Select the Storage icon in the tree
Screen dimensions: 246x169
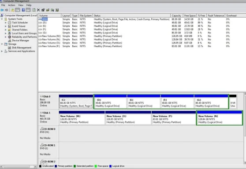coord(6,44)
